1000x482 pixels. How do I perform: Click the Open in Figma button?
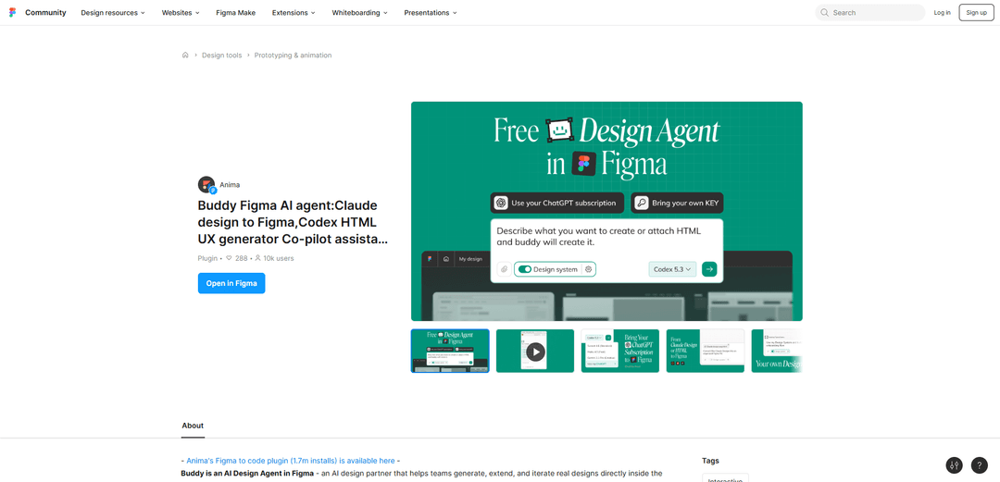click(231, 283)
